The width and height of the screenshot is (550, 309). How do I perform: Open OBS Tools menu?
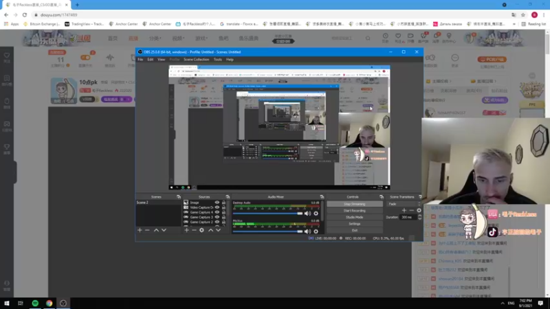[218, 60]
